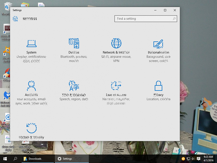This screenshot has width=217, height=163.
Task: Maximize the Settings window
Action: coord(165,10)
